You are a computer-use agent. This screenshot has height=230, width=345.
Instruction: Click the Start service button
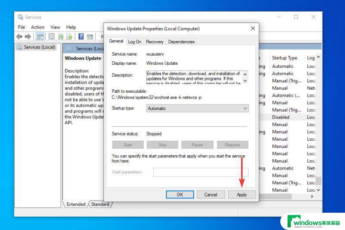click(x=128, y=145)
